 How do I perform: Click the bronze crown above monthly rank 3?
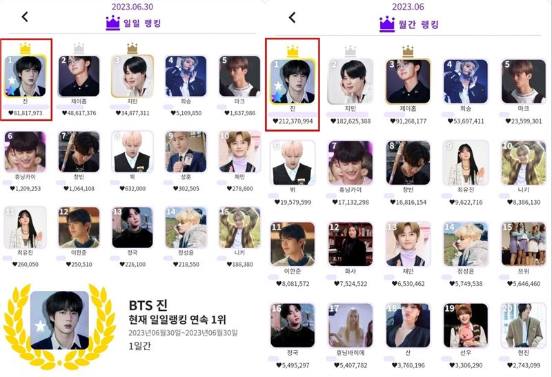click(x=408, y=51)
